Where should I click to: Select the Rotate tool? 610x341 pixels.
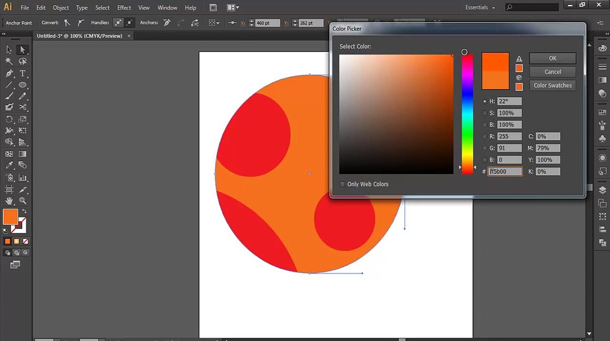9,119
